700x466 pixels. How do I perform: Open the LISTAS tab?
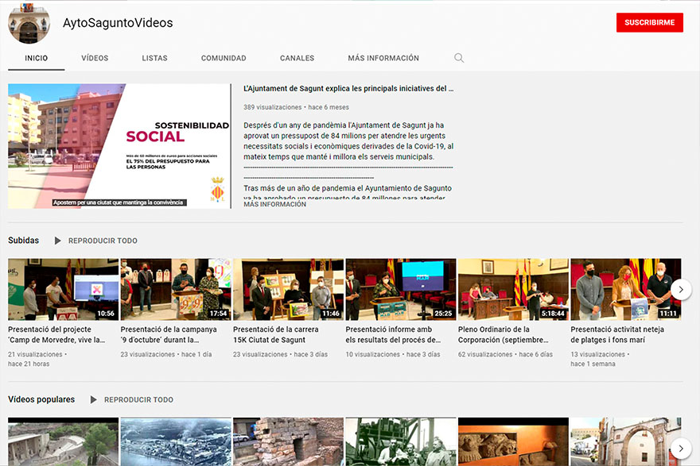click(154, 57)
